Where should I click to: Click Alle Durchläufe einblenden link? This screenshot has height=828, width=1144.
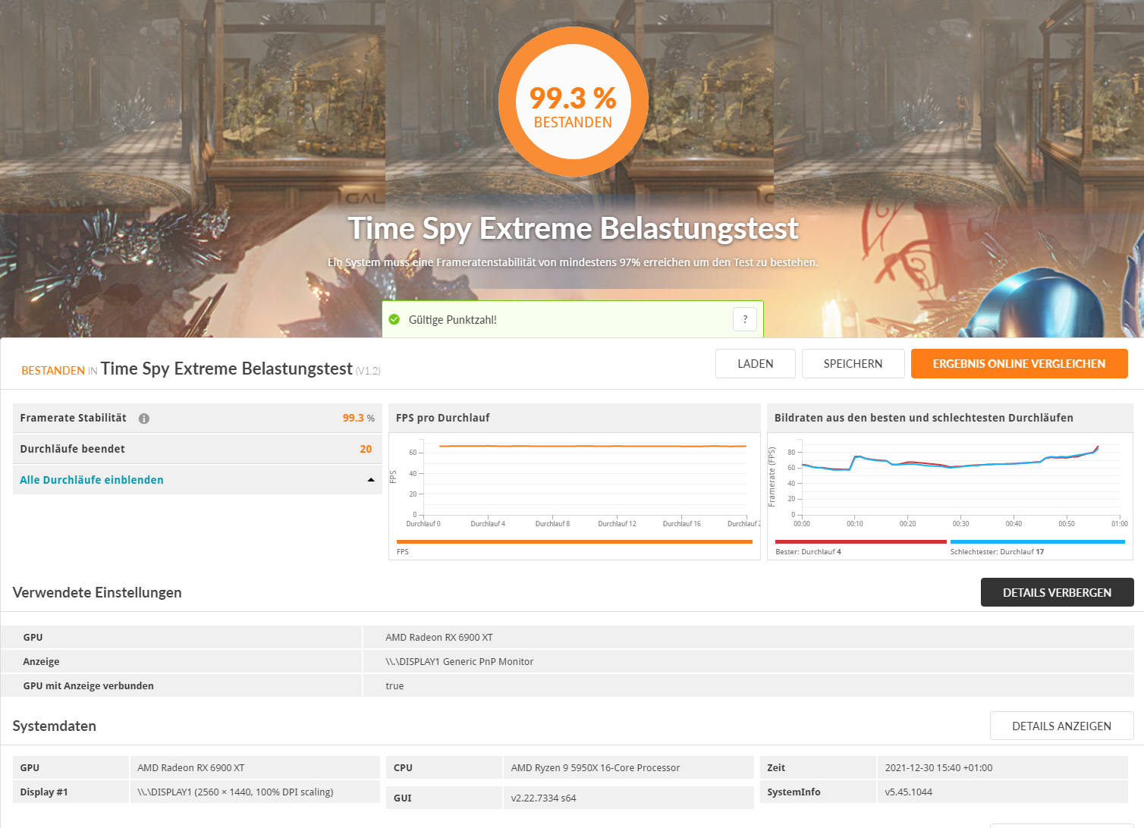click(x=92, y=480)
